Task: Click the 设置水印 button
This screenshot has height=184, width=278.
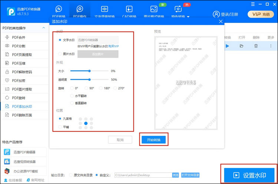Action: [249, 175]
